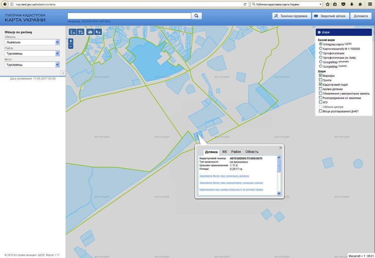
Task: Enable the Грунти layer checkbox
Action: pyautogui.click(x=321, y=80)
